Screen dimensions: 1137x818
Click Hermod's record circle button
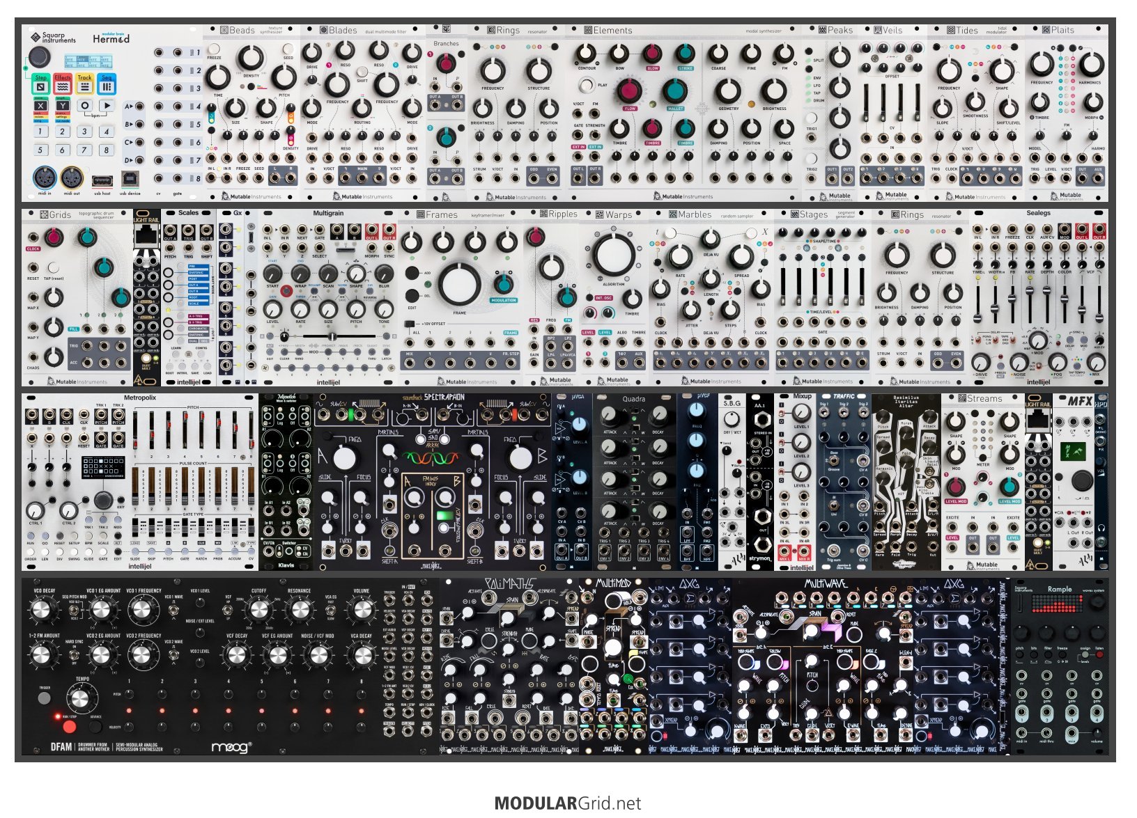[84, 106]
